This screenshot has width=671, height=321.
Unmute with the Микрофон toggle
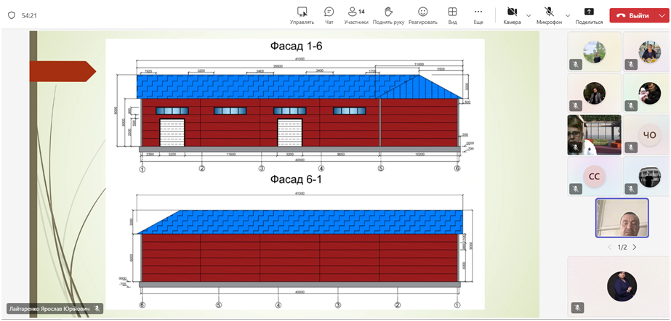(549, 15)
